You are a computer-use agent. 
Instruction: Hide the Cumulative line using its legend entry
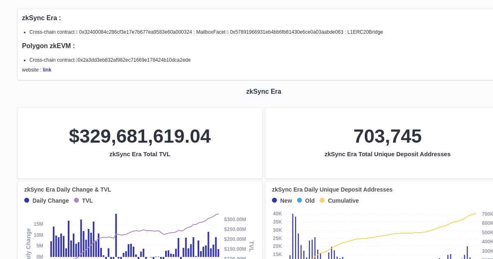point(343,201)
